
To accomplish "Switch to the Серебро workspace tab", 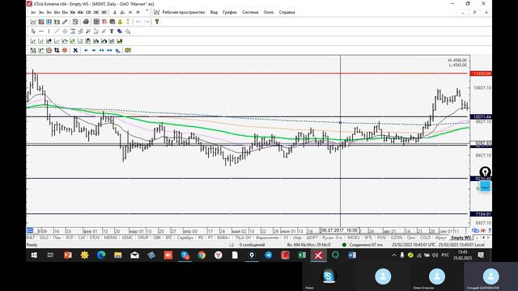I will [x=185, y=238].
